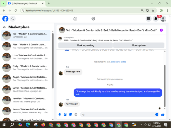Open notifications bell icon
The image size is (171, 128).
coord(156,19)
